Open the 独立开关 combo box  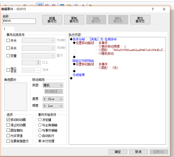click(x=31, y=70)
